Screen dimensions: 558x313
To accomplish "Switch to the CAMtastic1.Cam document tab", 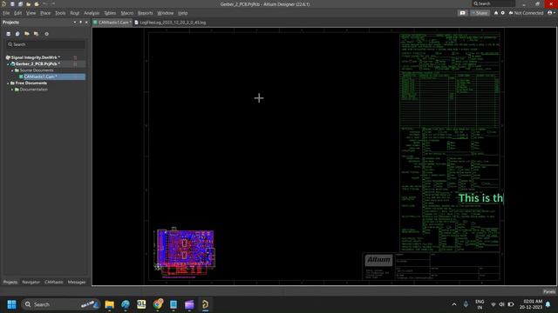I will point(112,23).
